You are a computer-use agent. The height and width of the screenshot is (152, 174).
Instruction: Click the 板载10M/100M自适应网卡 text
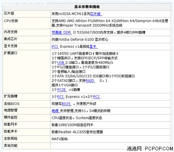tap(72, 125)
